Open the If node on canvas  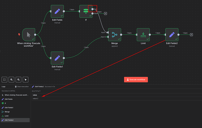pos(86,11)
